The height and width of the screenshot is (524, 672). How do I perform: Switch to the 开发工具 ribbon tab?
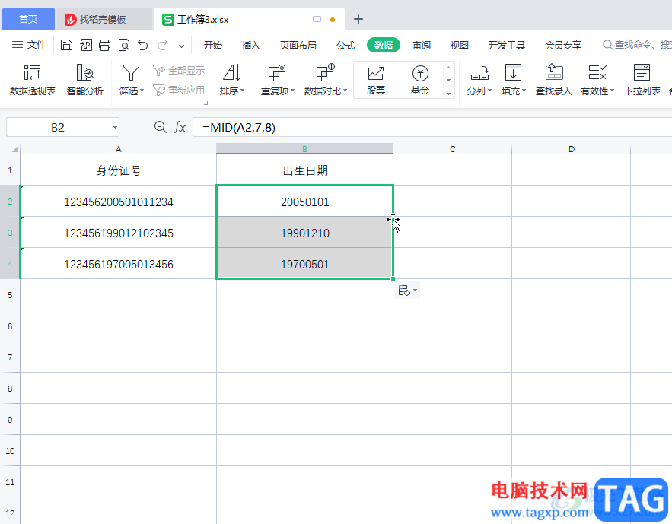click(507, 45)
